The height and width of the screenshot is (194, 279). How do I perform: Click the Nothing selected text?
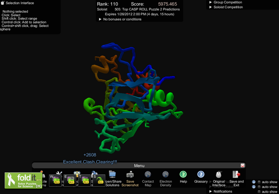tap(15, 11)
